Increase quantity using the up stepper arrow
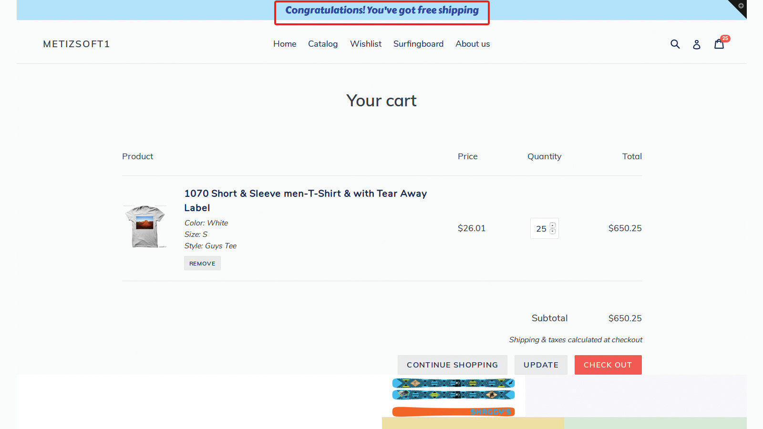This screenshot has height=429, width=763. point(553,225)
